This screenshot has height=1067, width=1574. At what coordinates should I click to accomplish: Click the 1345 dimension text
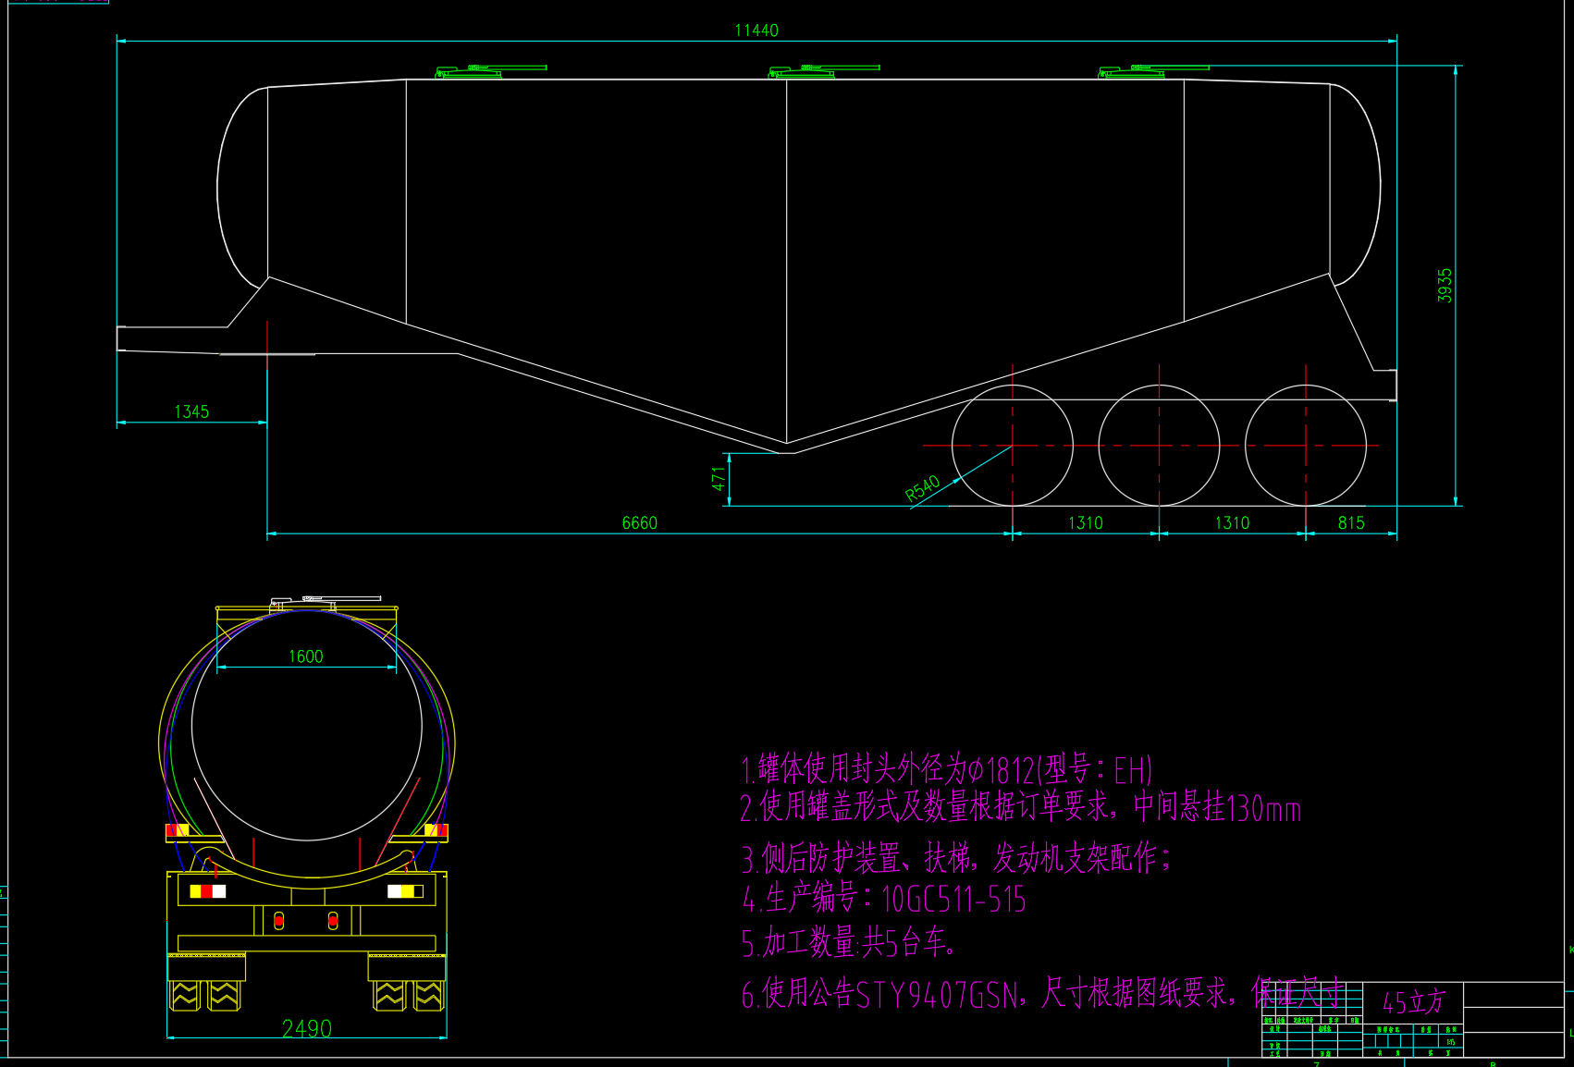click(191, 411)
